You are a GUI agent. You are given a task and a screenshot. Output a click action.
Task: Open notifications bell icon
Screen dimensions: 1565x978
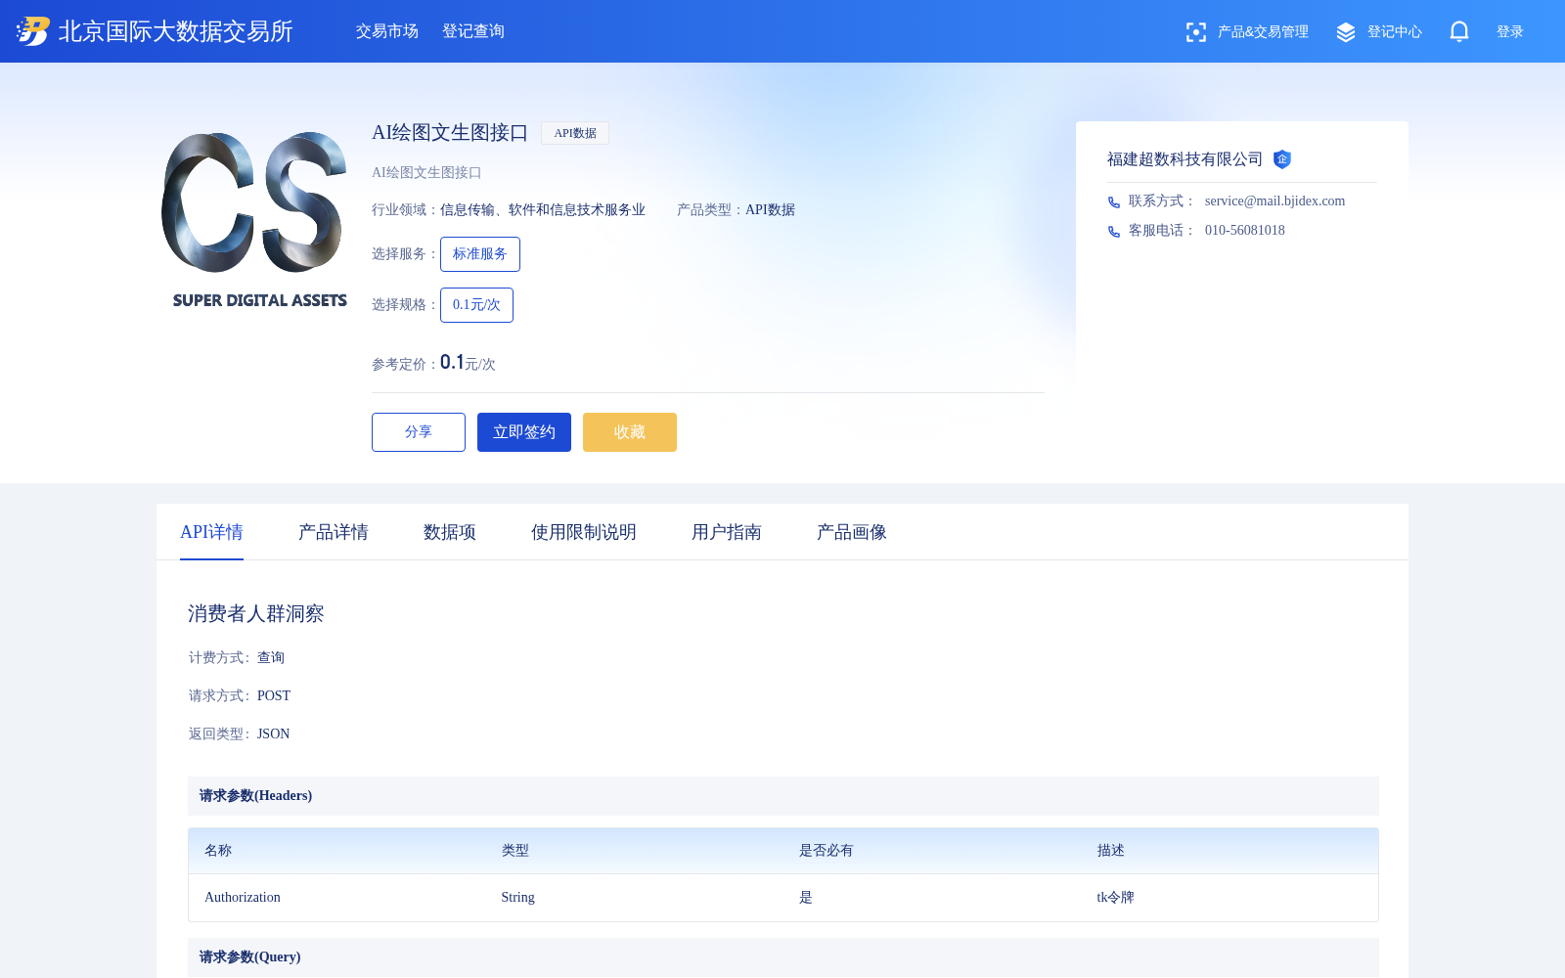[x=1459, y=31]
